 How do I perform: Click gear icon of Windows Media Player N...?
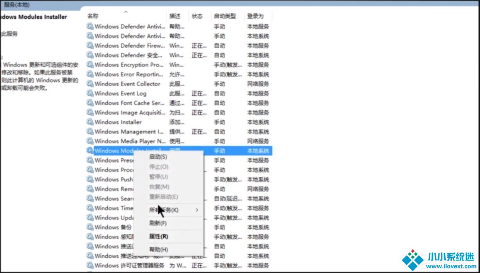[90, 141]
